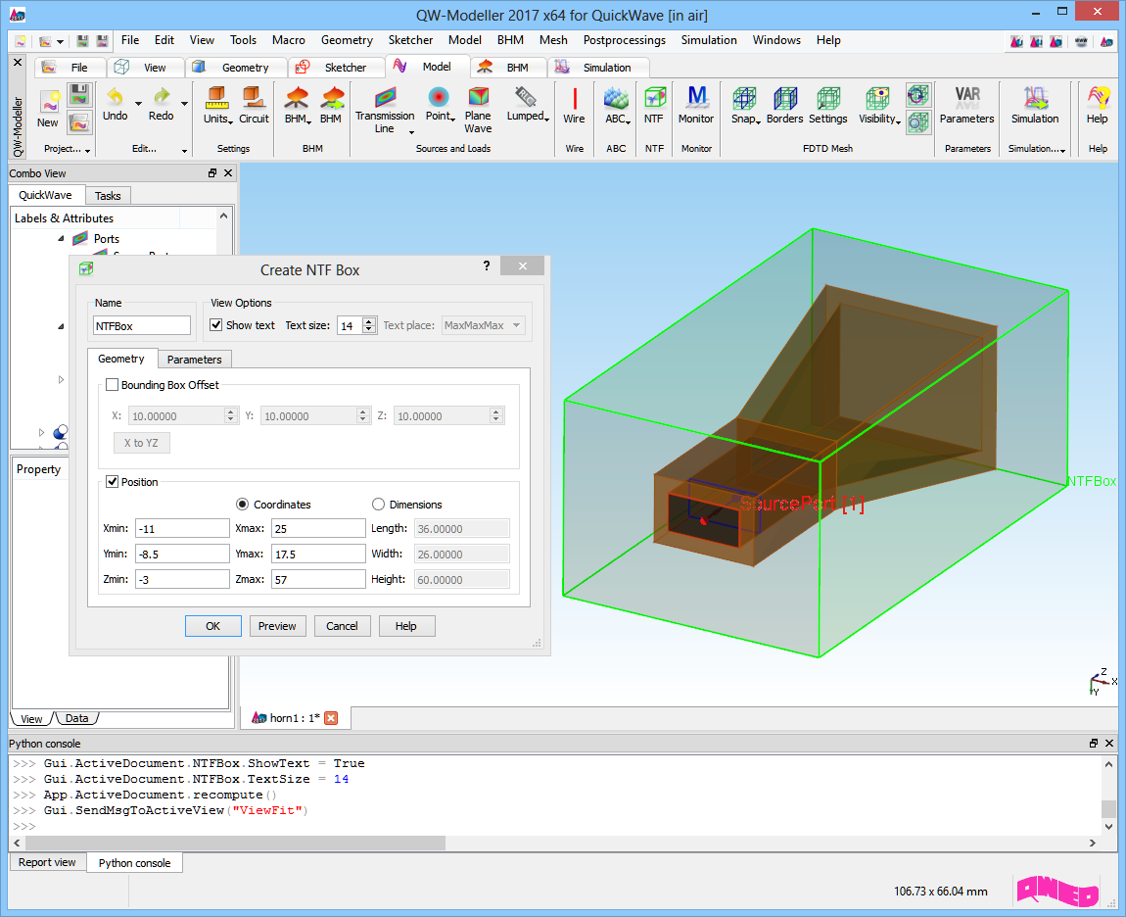Select the Transmission Line source tool
This screenshot has width=1126, height=917.
(385, 97)
